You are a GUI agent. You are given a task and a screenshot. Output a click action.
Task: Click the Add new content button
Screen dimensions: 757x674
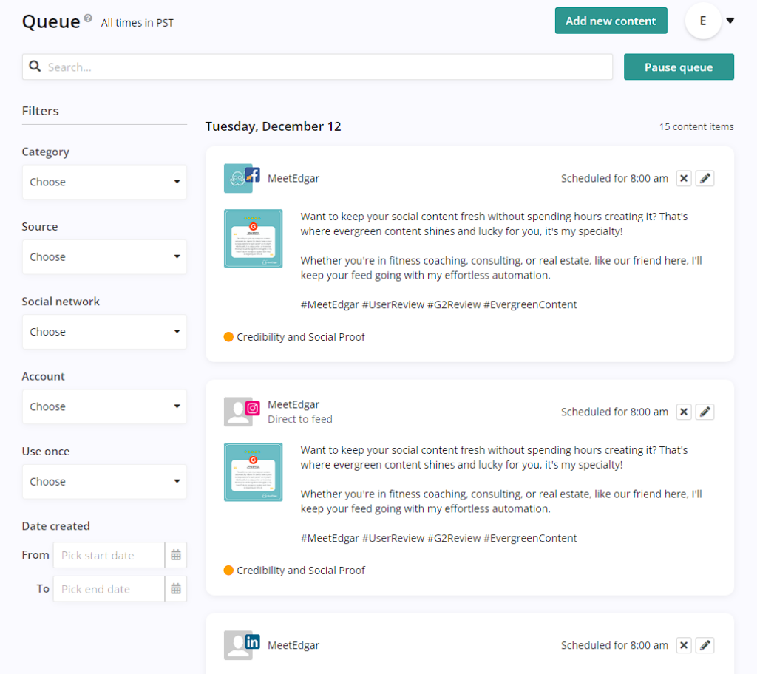click(611, 21)
